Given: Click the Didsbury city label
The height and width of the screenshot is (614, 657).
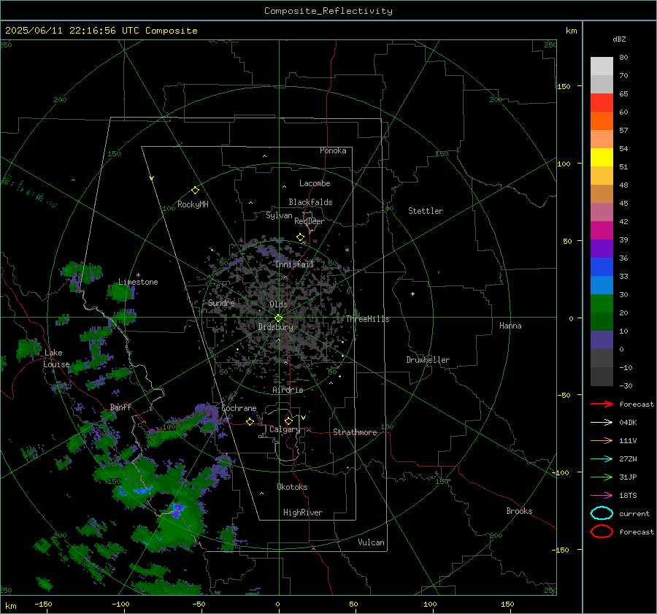Looking at the screenshot, I should pos(276,327).
